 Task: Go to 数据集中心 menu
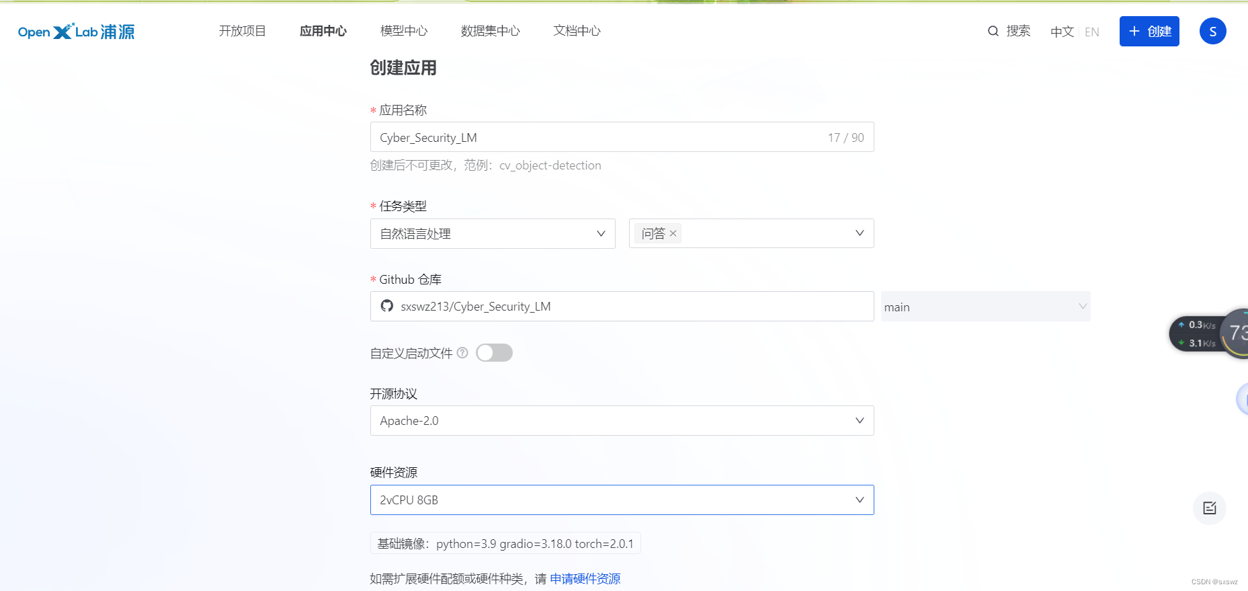click(x=491, y=31)
